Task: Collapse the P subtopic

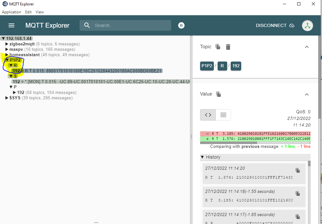Action: pos(11,87)
